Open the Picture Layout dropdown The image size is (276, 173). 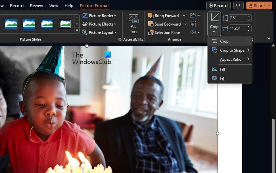pos(100,32)
